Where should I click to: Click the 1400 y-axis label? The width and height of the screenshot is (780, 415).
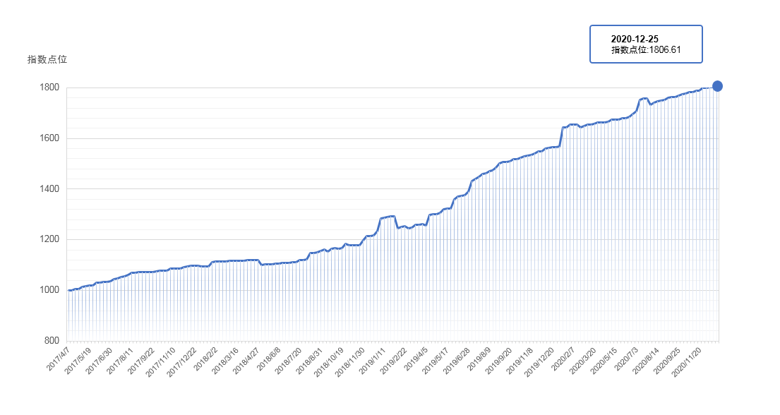[49, 188]
